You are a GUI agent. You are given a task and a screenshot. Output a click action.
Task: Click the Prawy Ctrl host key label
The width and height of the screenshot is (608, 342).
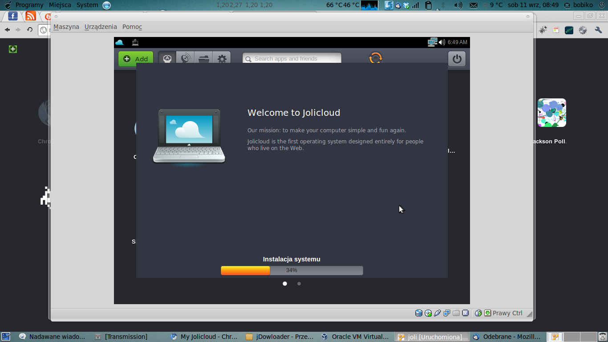pyautogui.click(x=507, y=313)
